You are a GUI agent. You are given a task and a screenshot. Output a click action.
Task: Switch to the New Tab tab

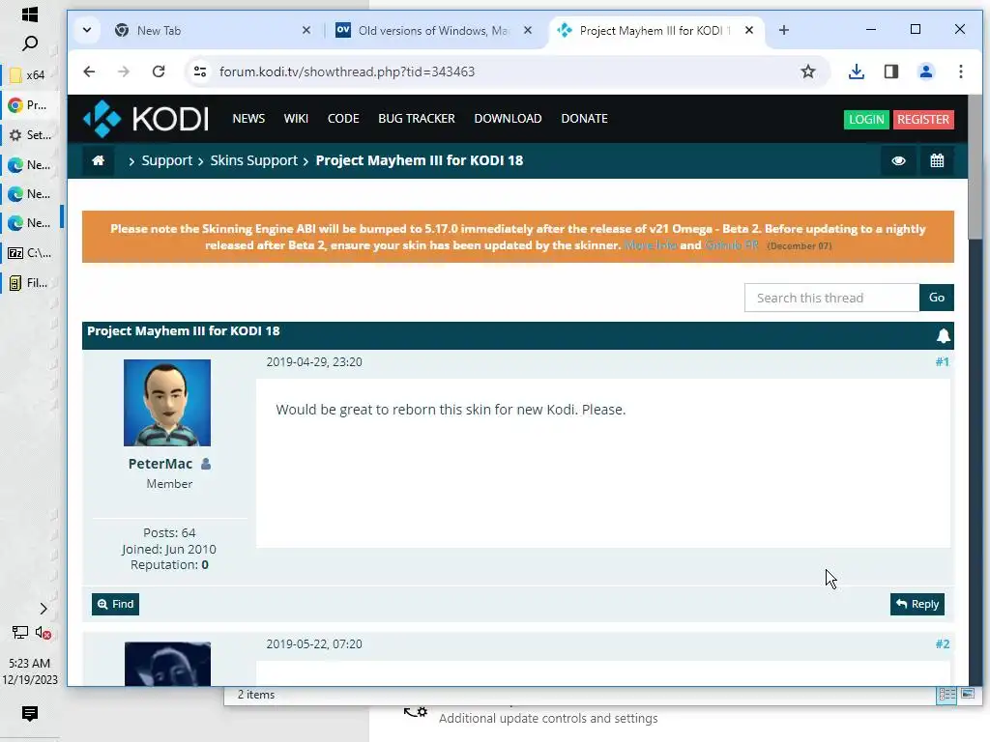click(x=212, y=30)
